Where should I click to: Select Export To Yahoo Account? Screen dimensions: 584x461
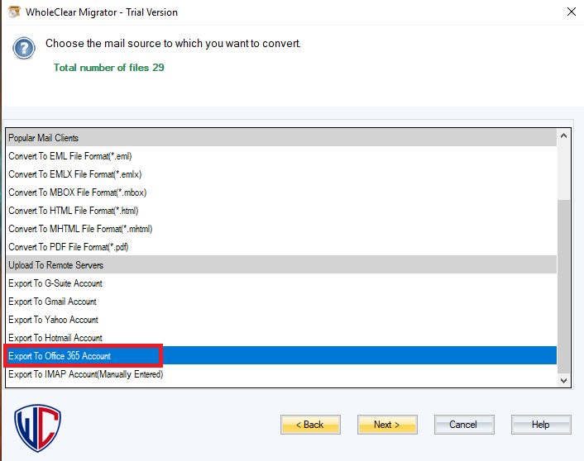click(x=53, y=320)
